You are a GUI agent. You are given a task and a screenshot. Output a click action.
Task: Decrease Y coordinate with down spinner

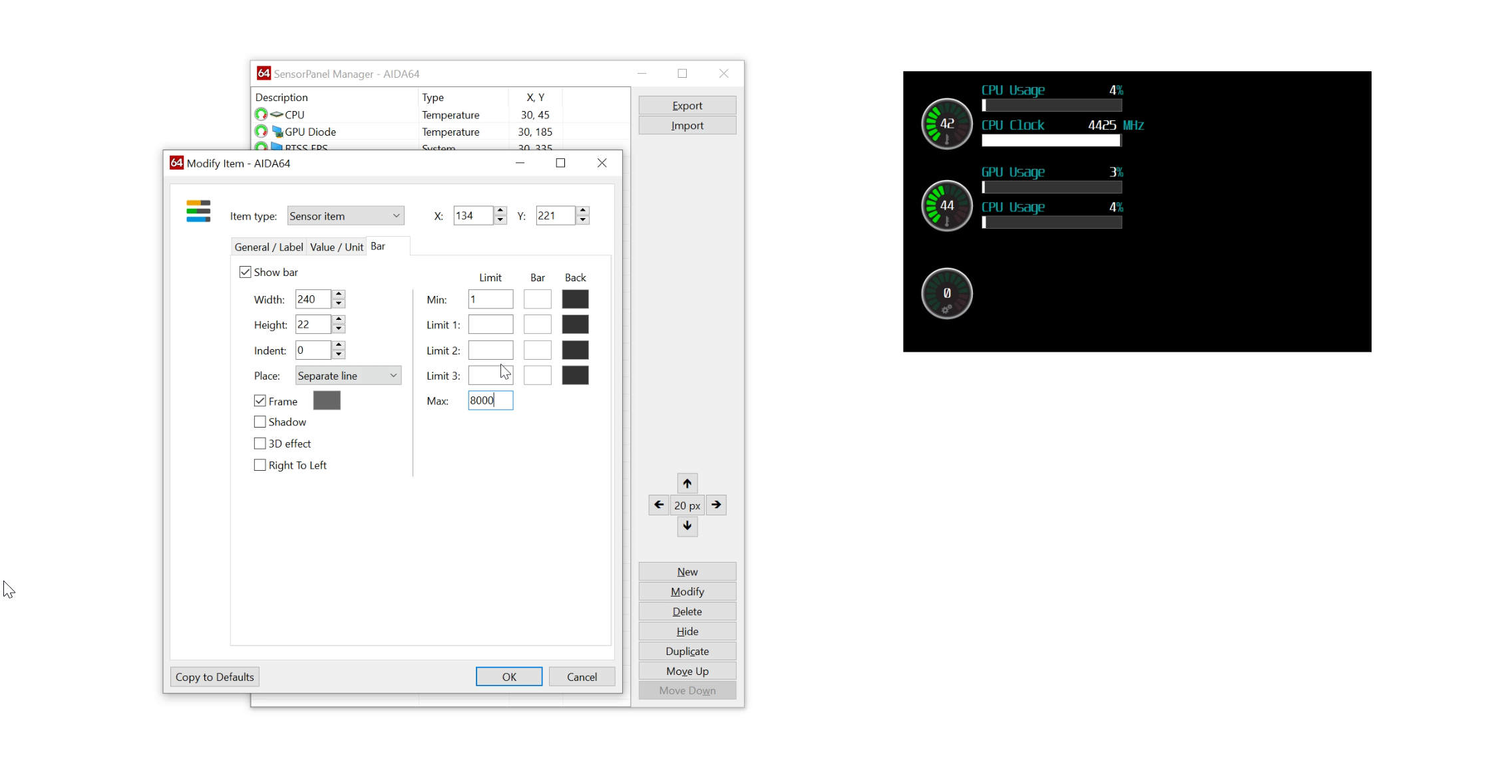pyautogui.click(x=583, y=220)
